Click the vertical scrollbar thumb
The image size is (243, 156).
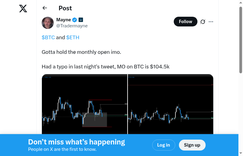pyautogui.click(x=241, y=40)
